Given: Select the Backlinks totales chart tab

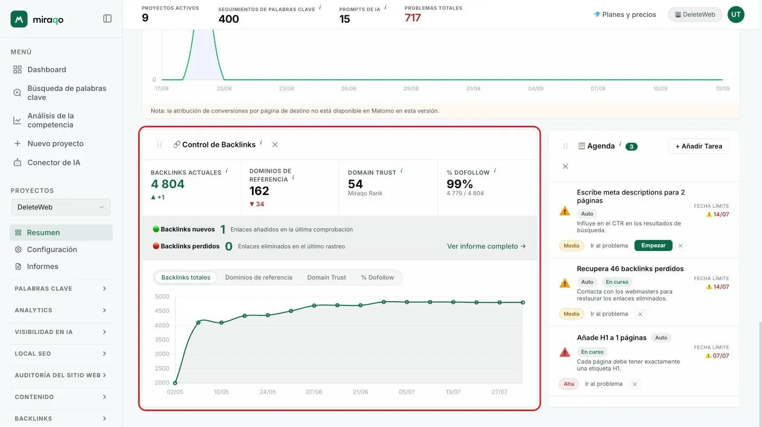Looking at the screenshot, I should [186, 277].
